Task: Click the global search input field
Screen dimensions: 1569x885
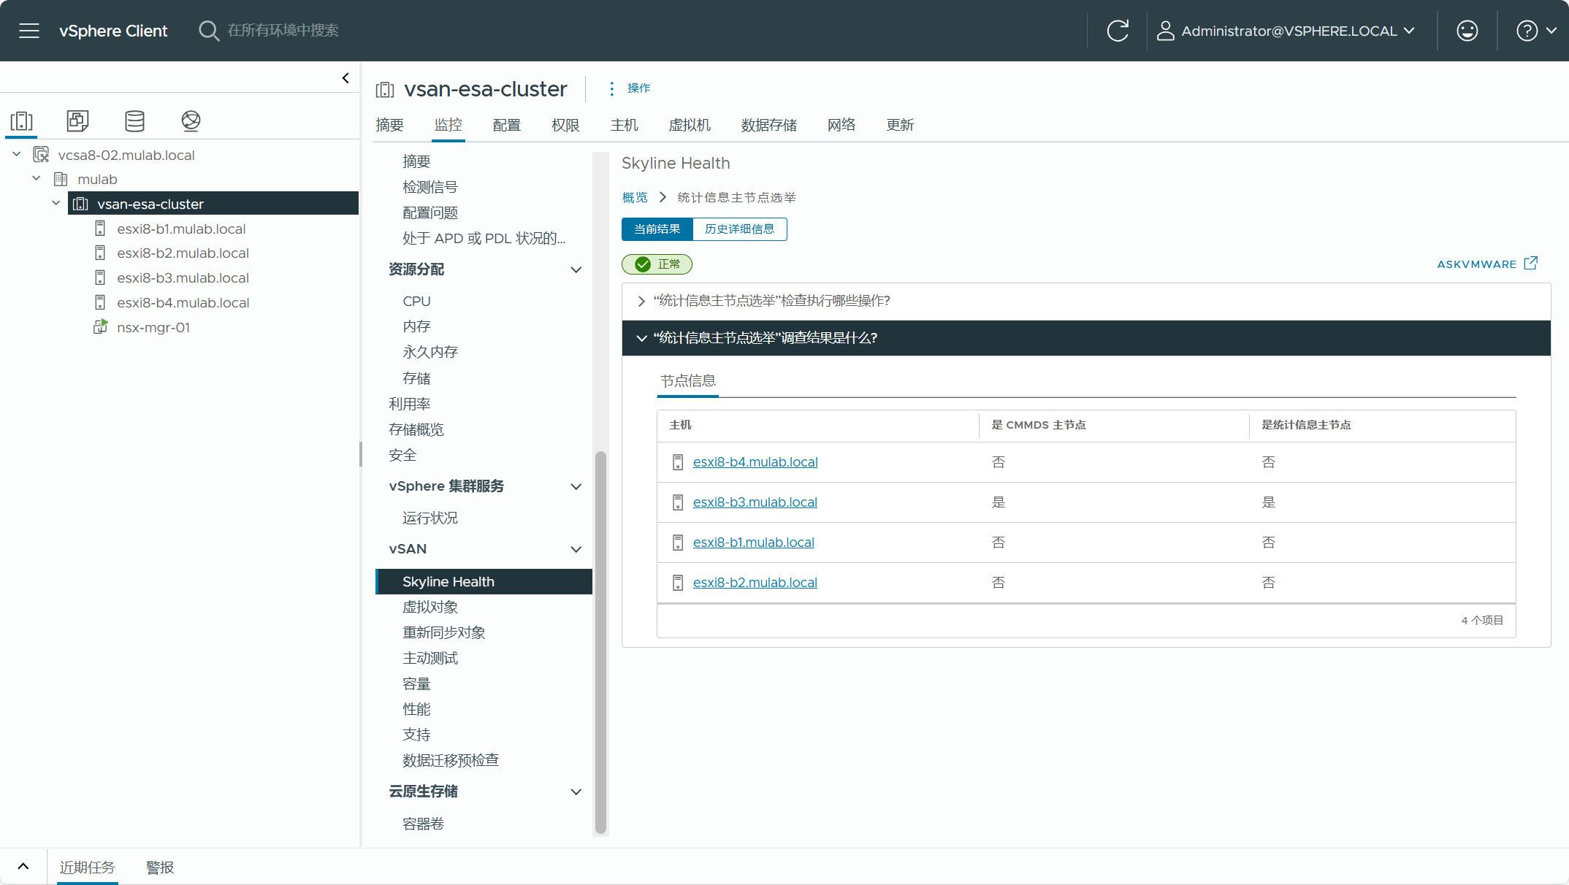Action: point(283,31)
